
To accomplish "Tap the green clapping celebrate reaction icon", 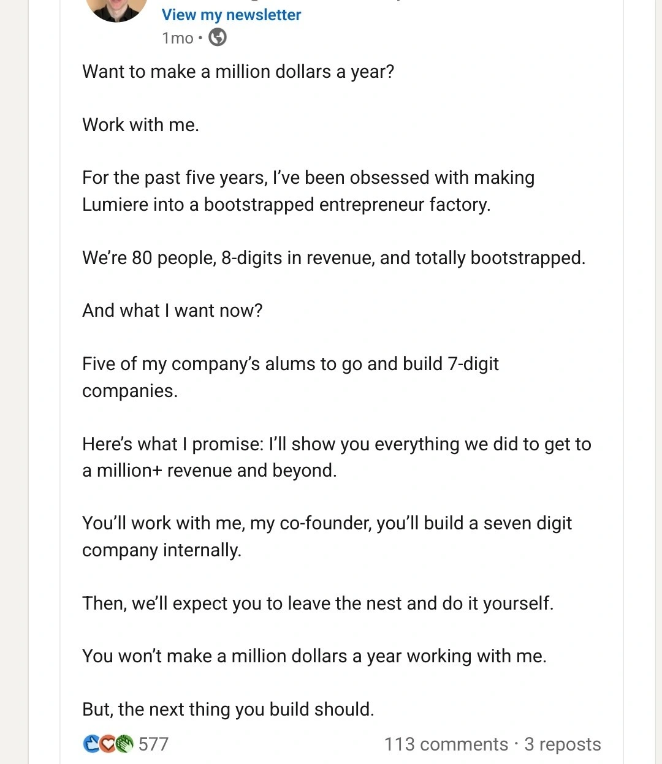I will [124, 744].
